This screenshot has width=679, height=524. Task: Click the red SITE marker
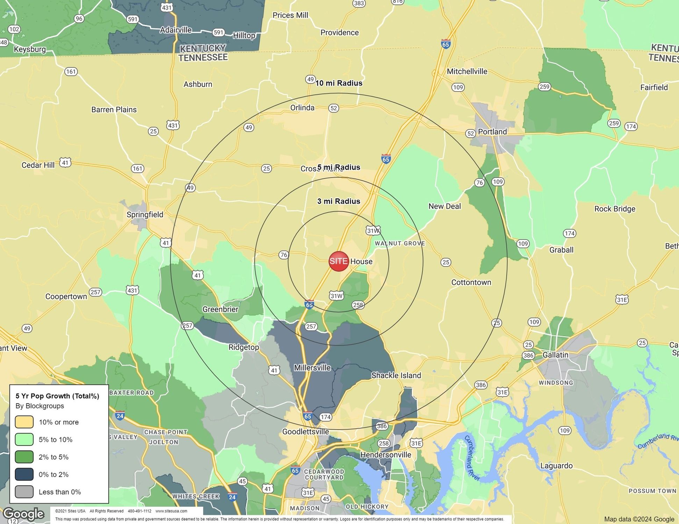[x=338, y=261]
